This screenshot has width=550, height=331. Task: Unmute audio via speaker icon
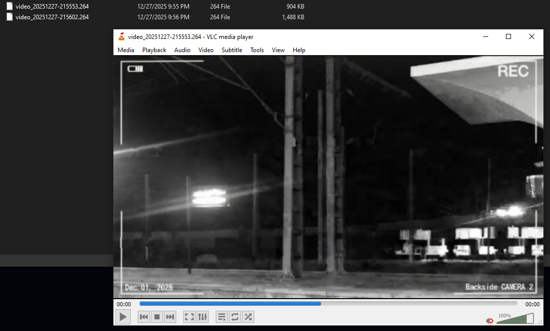[x=490, y=320]
